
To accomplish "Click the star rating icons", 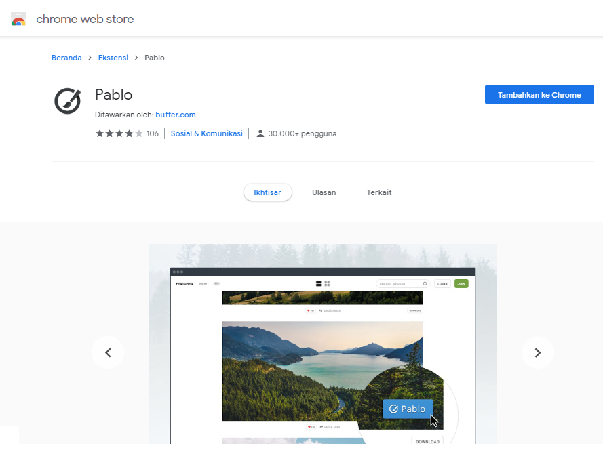I will tap(119, 133).
